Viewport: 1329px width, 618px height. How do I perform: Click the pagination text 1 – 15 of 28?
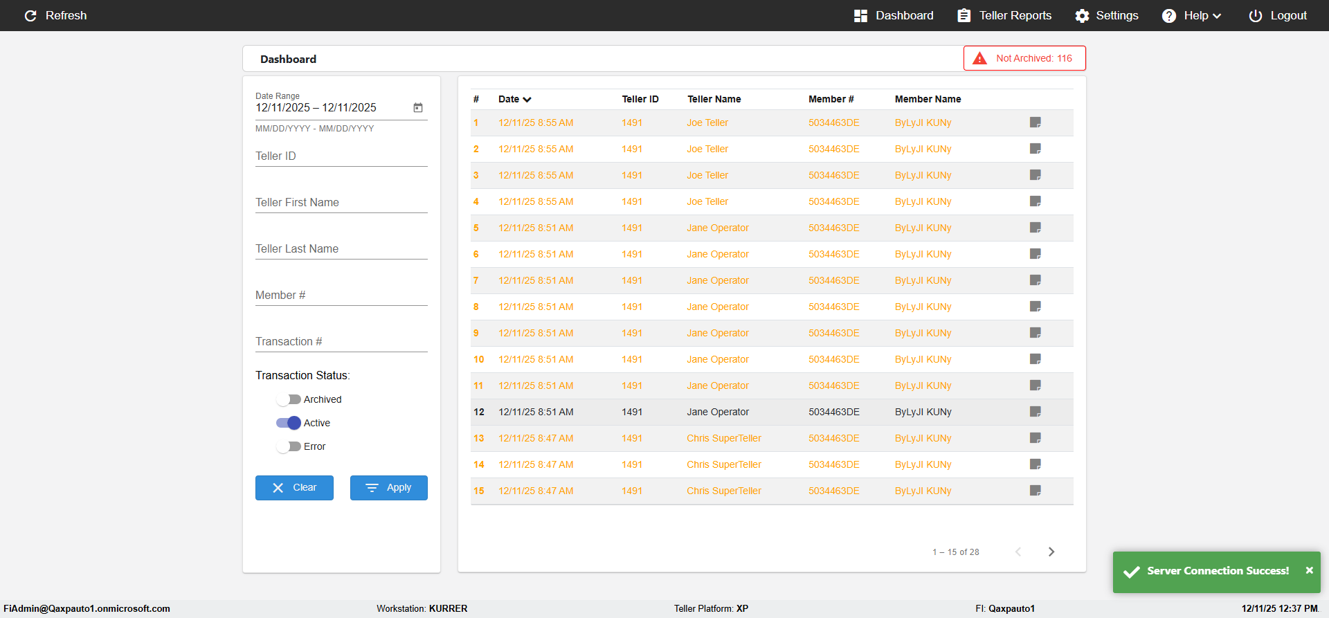point(956,552)
